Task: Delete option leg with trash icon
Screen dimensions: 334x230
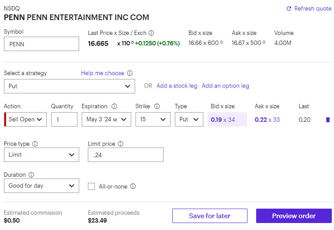Action: [328, 120]
